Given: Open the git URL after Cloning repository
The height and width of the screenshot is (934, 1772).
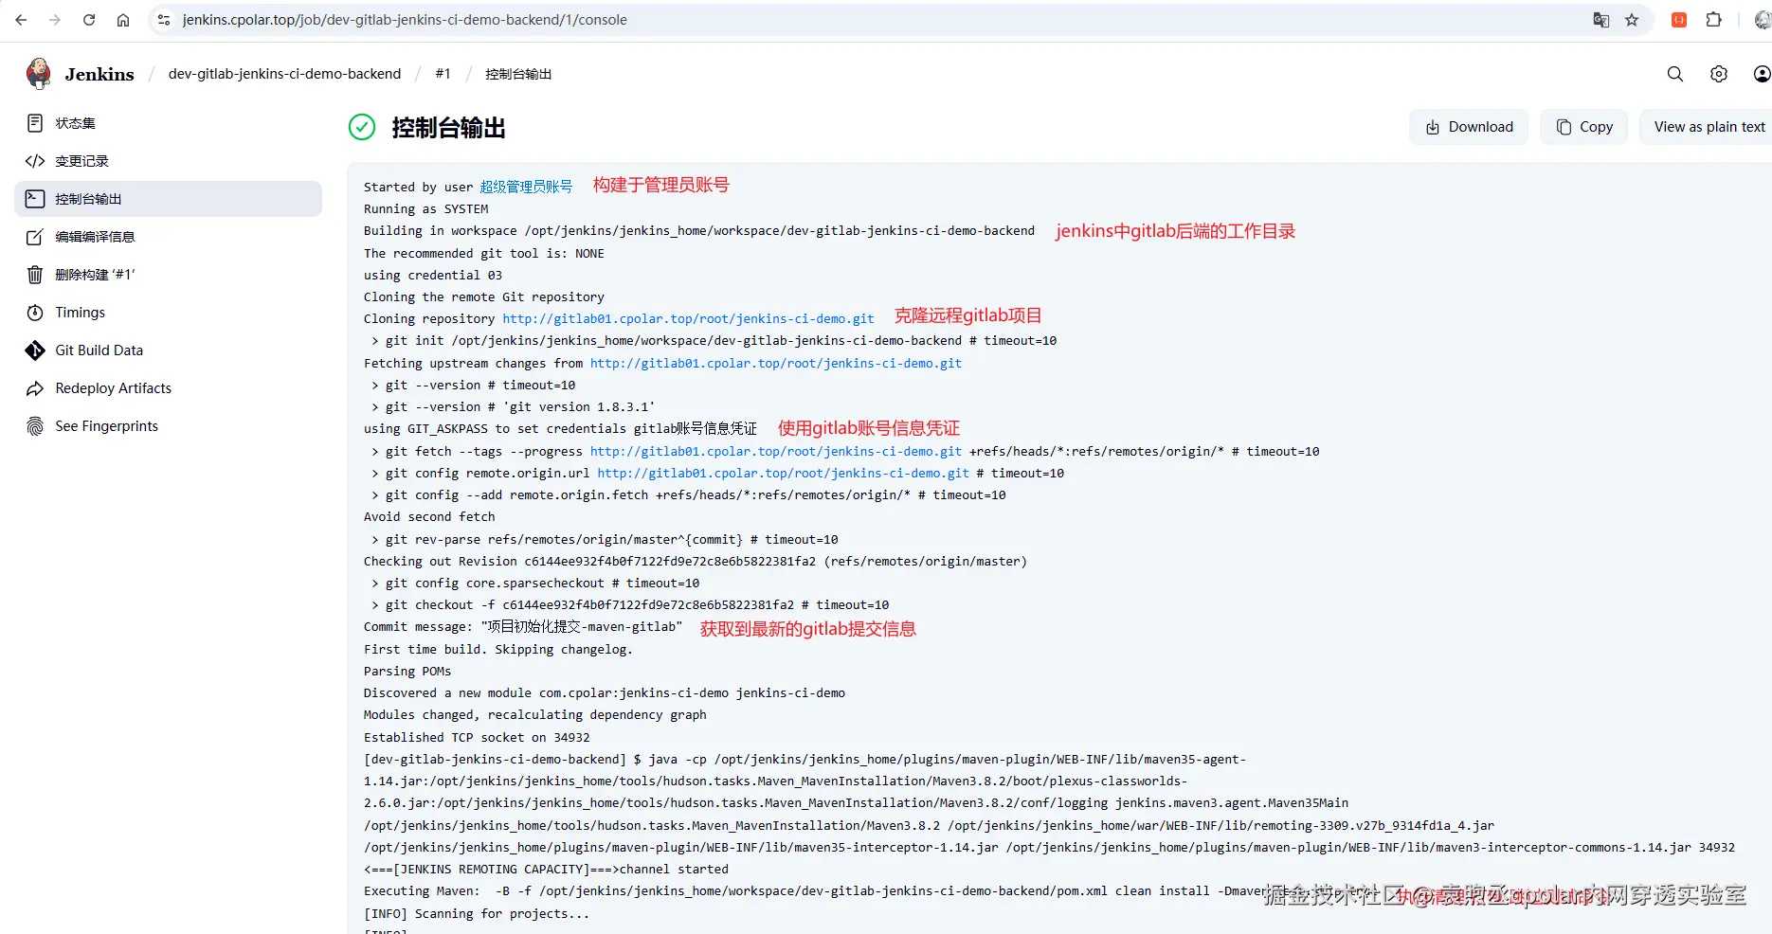Looking at the screenshot, I should [x=688, y=319].
